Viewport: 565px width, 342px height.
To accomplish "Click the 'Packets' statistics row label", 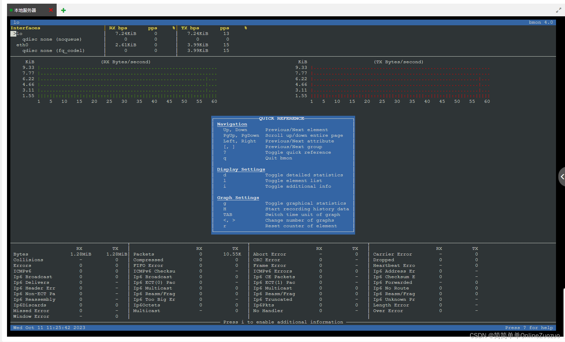I will 144,254.
